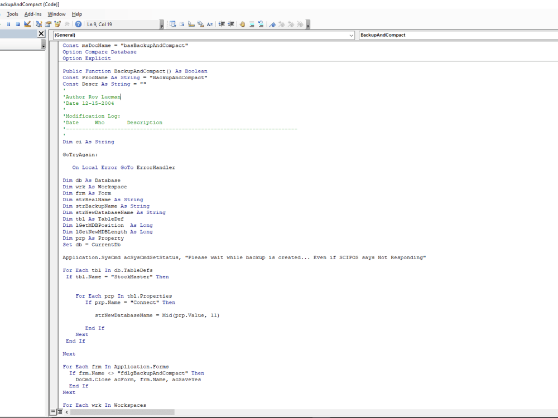Open the Object Browser icon
The height and width of the screenshot is (418, 558).
(x=57, y=24)
